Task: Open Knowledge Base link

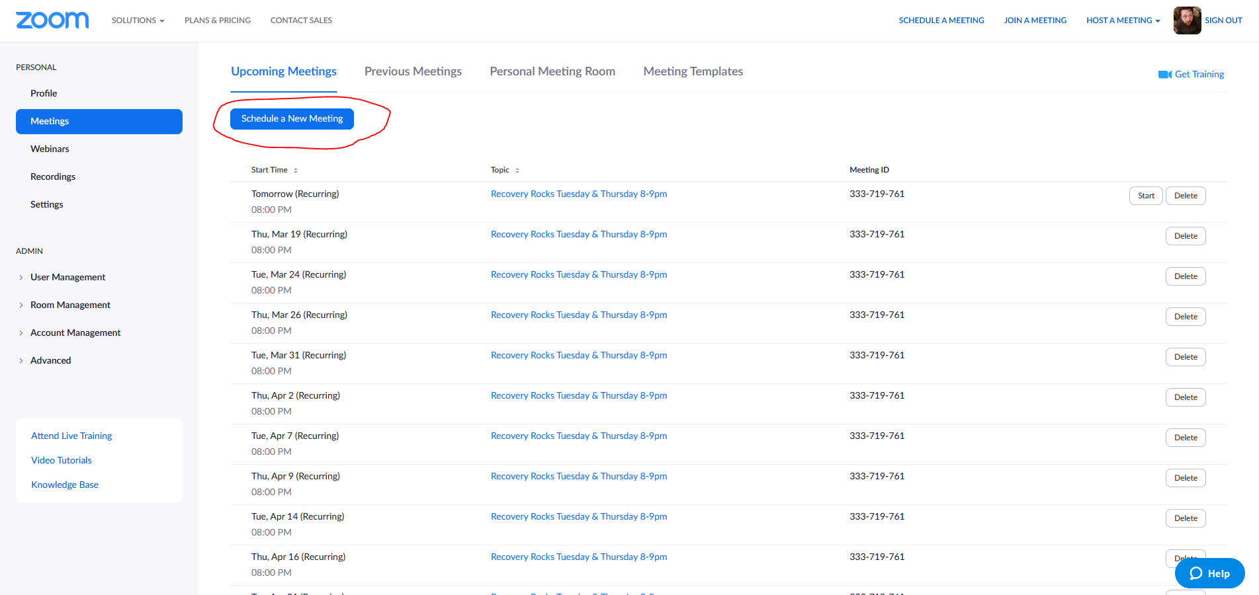Action: [65, 485]
